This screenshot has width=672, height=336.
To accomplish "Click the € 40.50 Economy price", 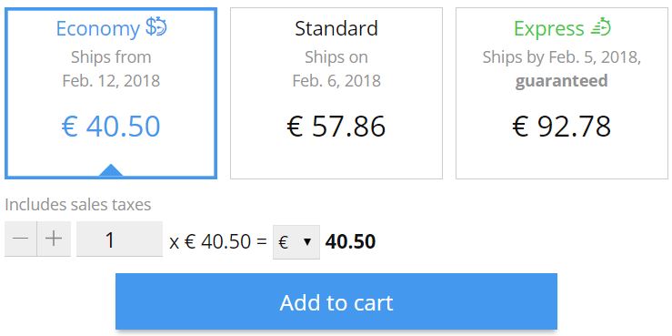I will [111, 127].
